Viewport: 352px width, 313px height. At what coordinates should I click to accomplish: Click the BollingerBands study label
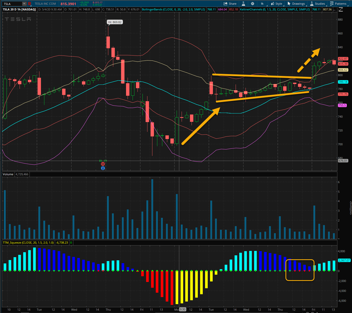[x=173, y=9]
